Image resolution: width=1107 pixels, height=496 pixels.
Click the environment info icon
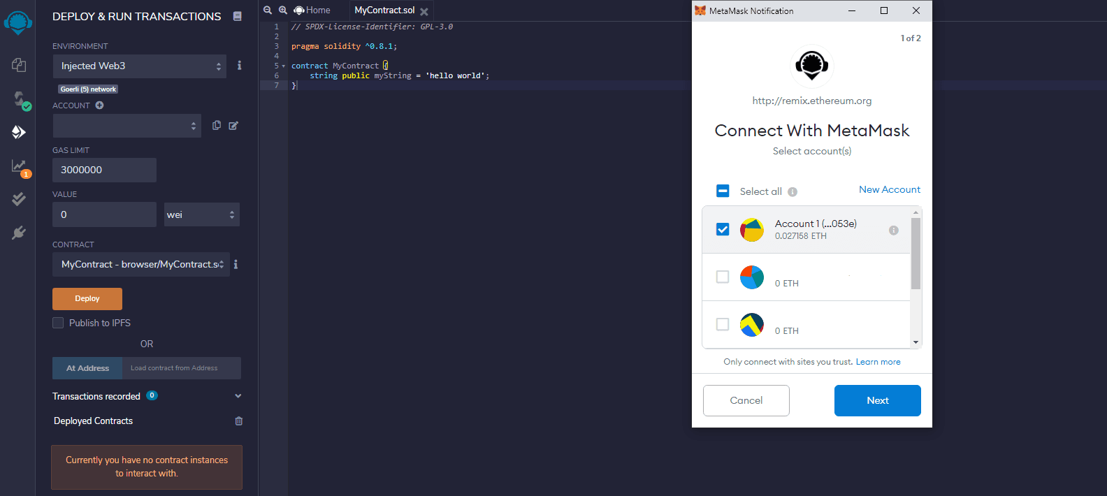[x=239, y=65]
